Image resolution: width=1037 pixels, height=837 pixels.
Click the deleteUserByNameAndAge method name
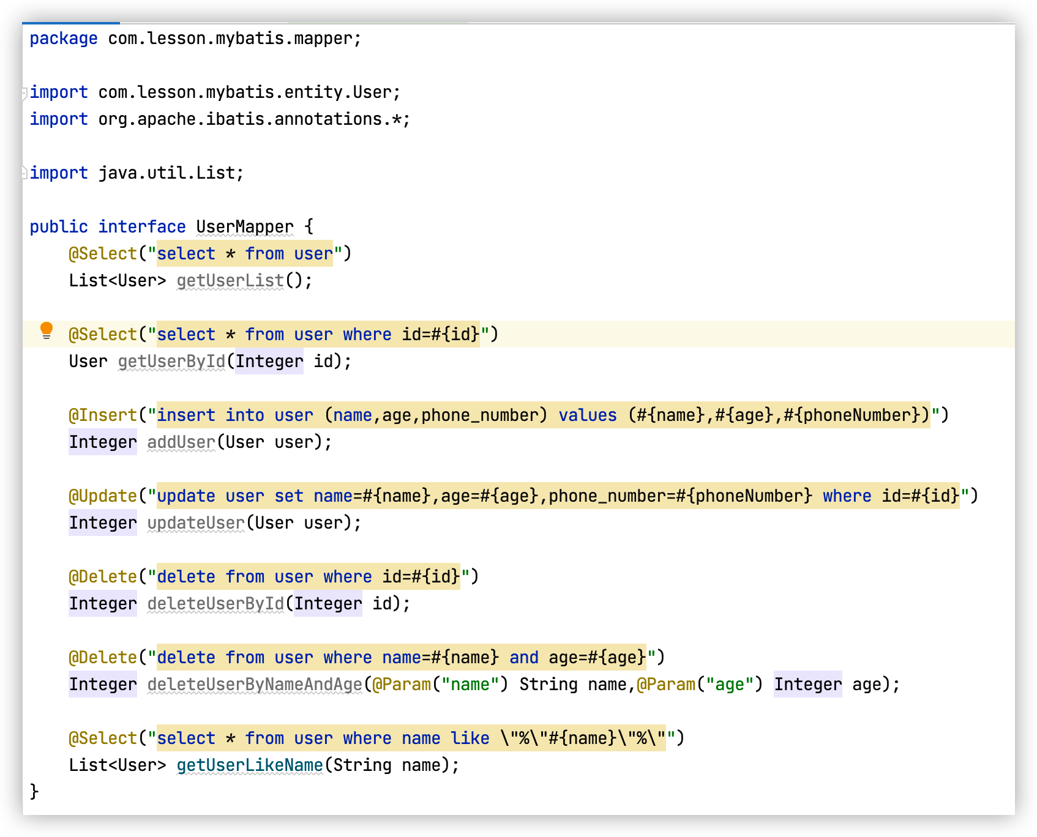tap(255, 685)
